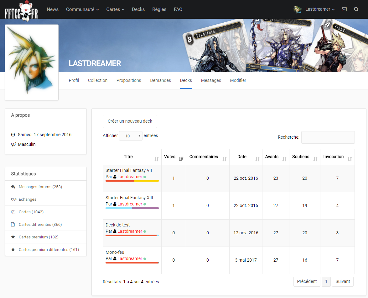
Task: Open Echanges statistic link
Action: 28,199
